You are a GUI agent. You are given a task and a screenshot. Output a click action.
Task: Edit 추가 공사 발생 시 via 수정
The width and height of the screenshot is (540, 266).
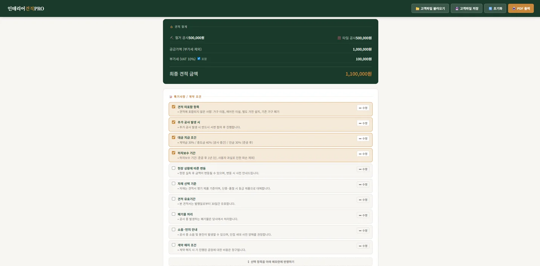click(363, 123)
